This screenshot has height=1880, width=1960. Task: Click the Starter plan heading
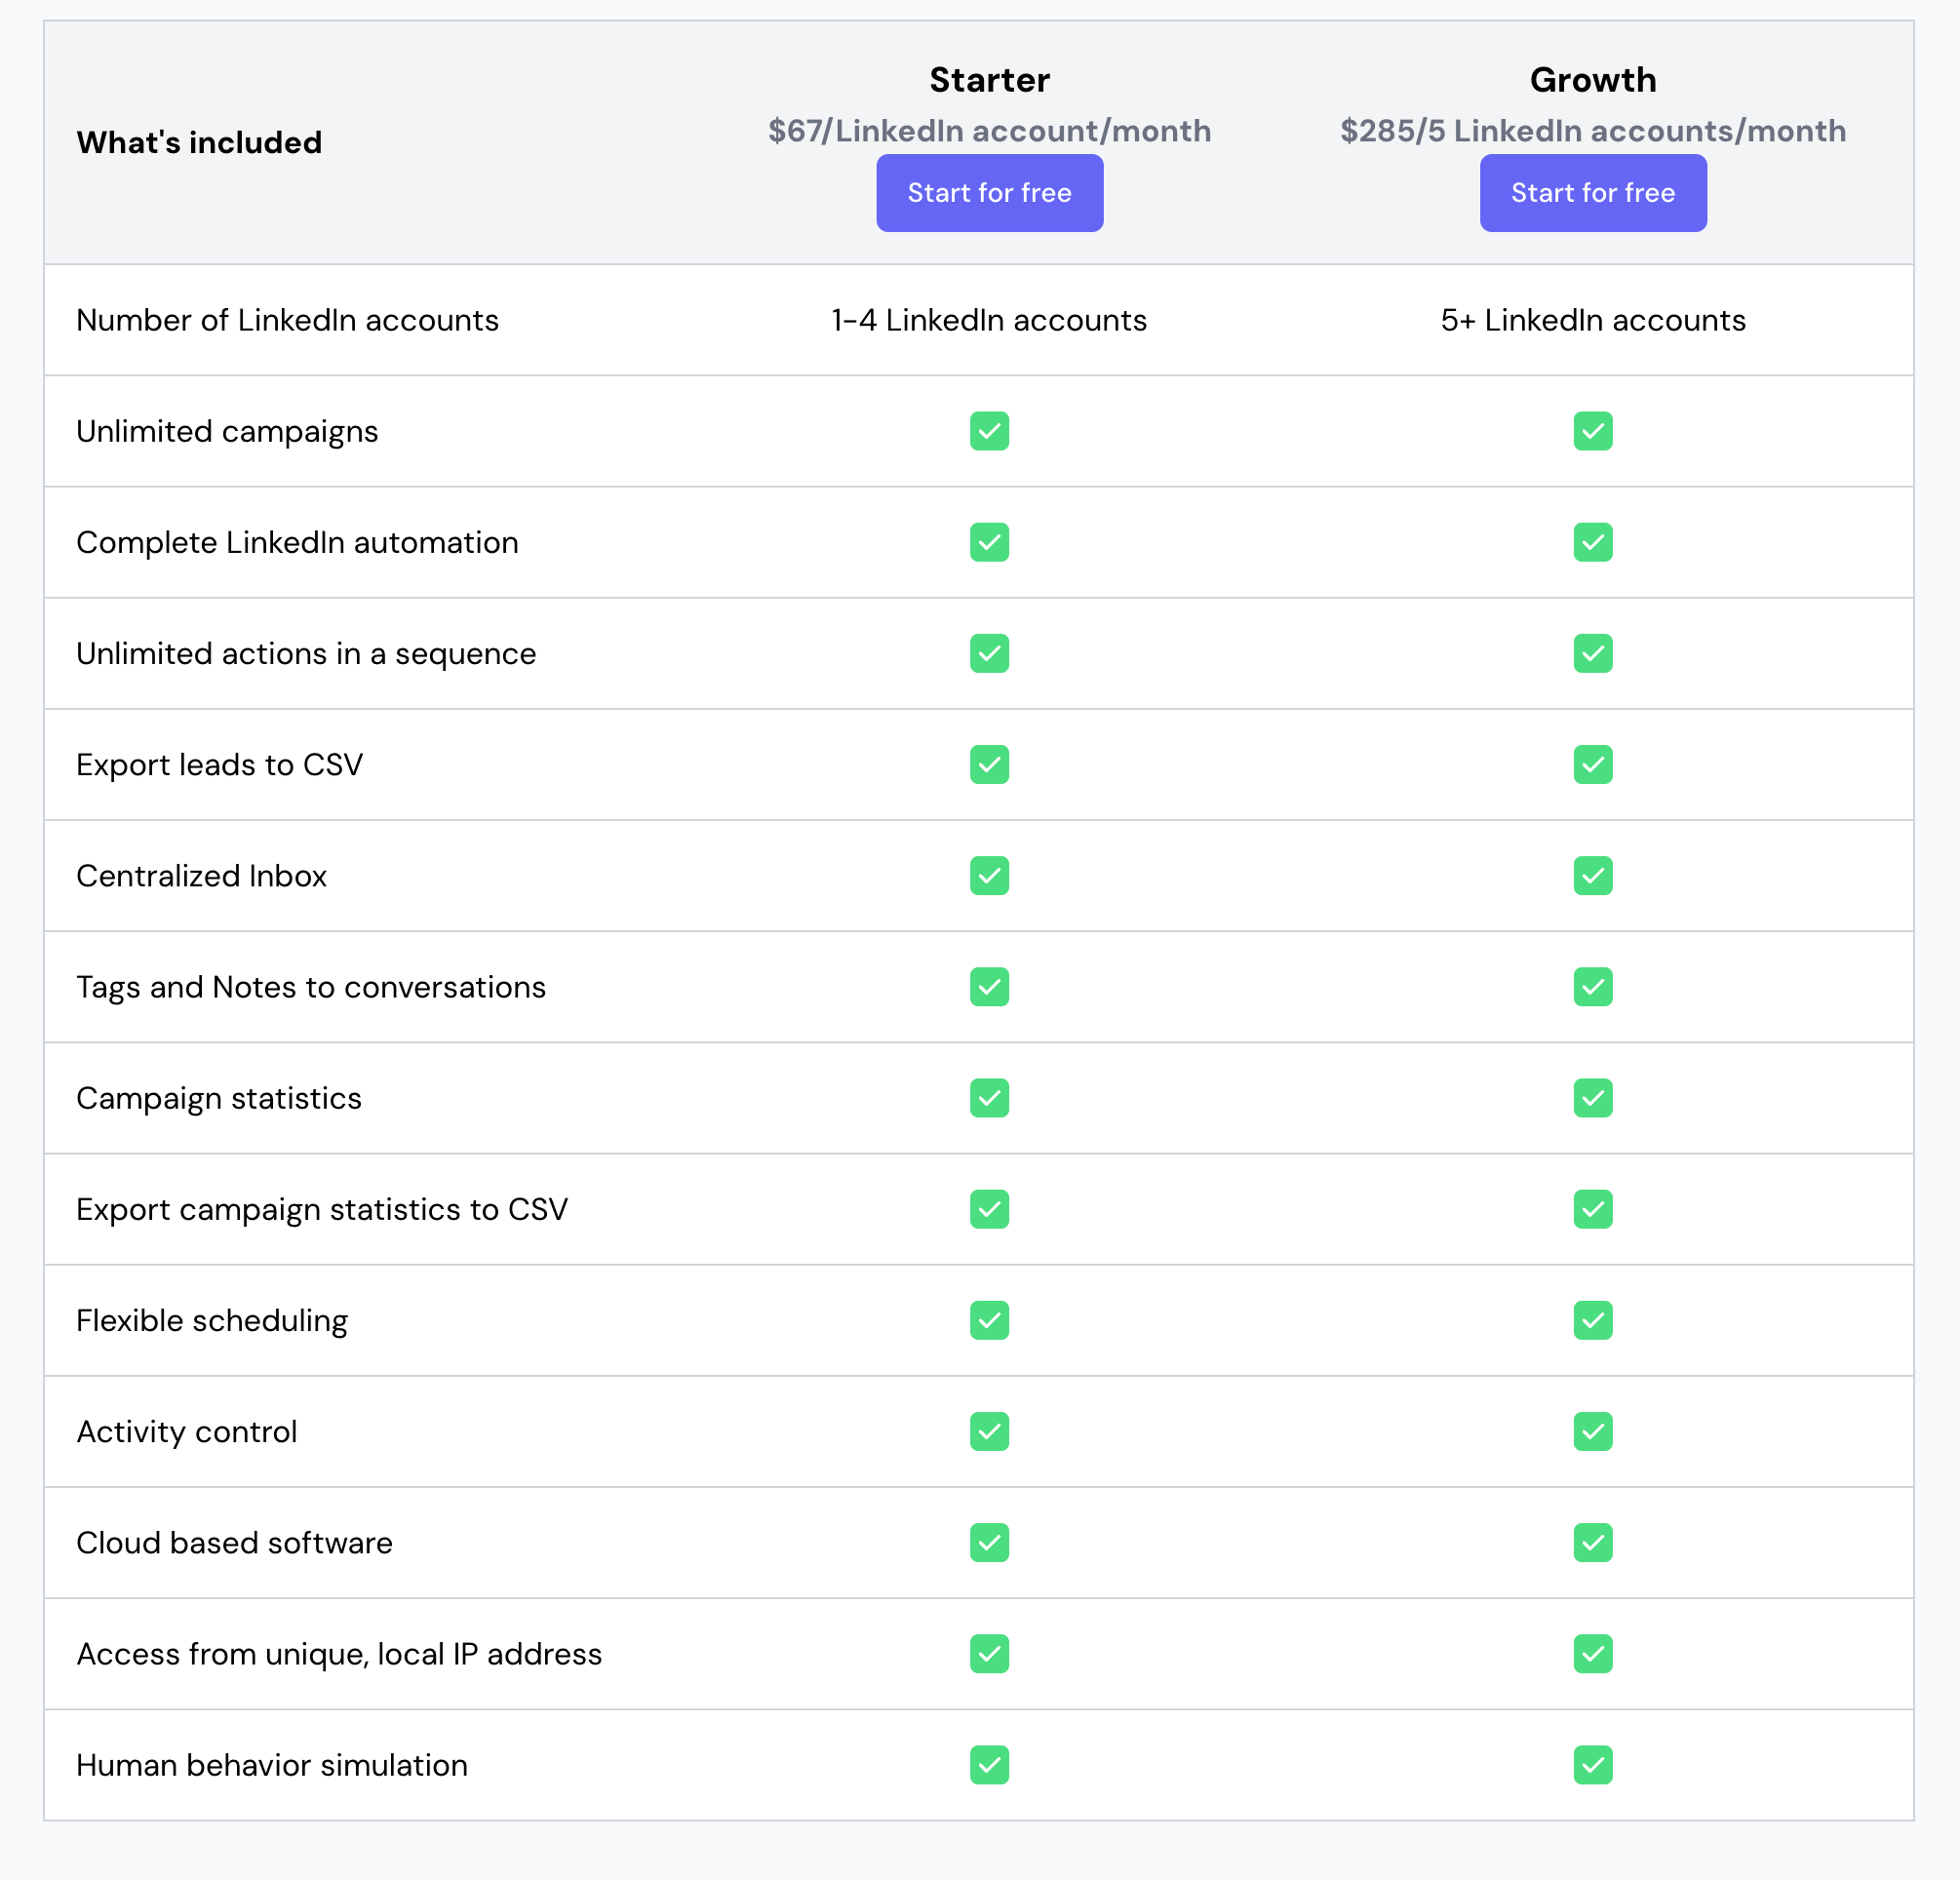pyautogui.click(x=989, y=80)
